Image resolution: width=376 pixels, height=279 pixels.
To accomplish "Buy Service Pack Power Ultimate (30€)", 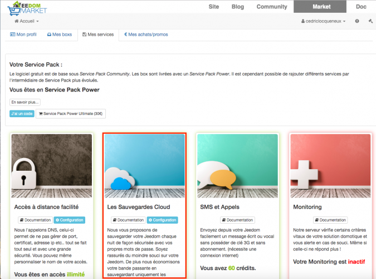I will point(71,114).
